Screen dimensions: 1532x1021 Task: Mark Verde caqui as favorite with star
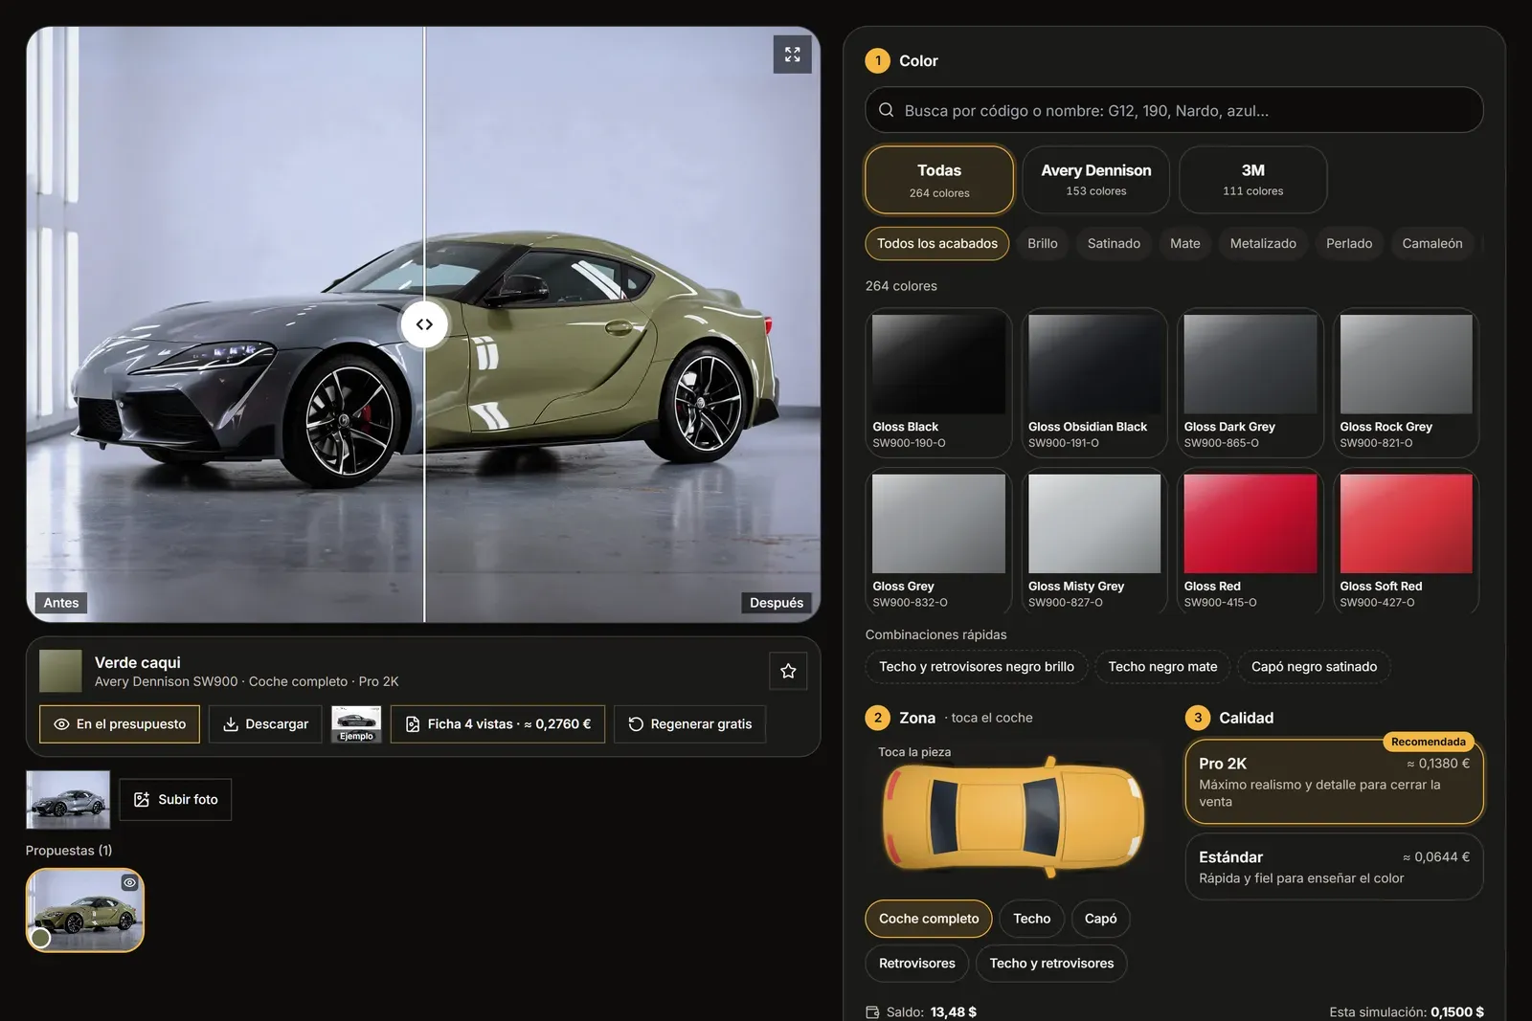(x=788, y=671)
